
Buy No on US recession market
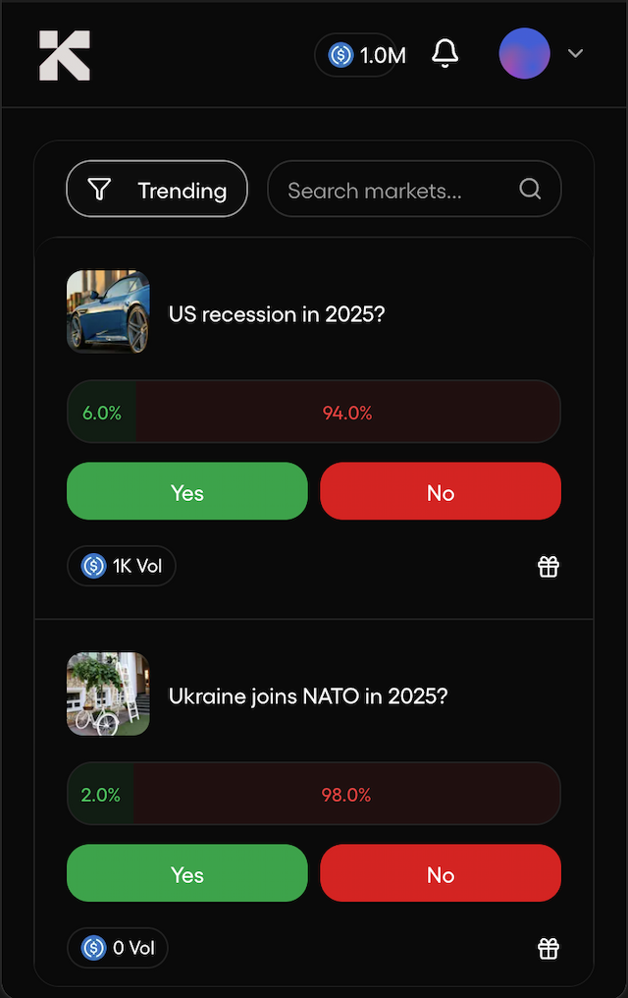coord(441,491)
